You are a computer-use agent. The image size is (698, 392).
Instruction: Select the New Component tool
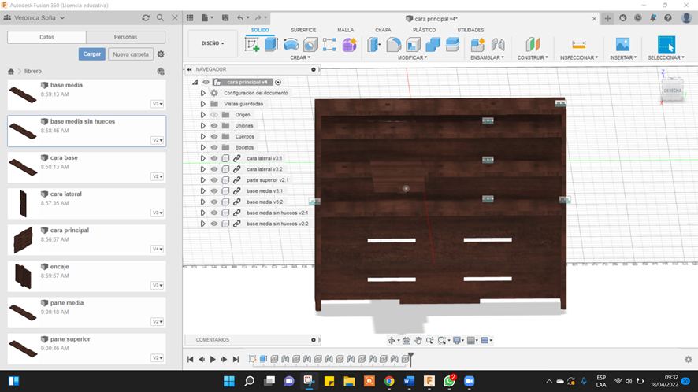pyautogui.click(x=477, y=45)
